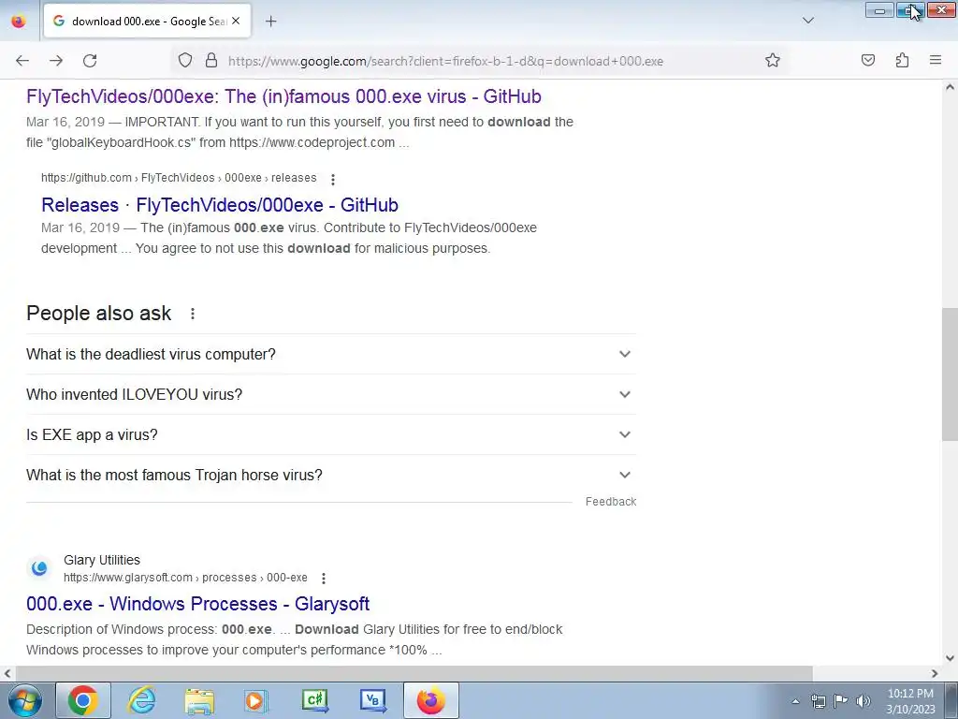The width and height of the screenshot is (958, 719).
Task: Expand 'What is the deadliest virus computer?'
Action: pyautogui.click(x=330, y=354)
